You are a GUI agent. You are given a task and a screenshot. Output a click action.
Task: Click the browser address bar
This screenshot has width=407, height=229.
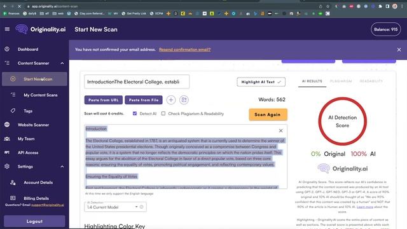tap(171, 6)
